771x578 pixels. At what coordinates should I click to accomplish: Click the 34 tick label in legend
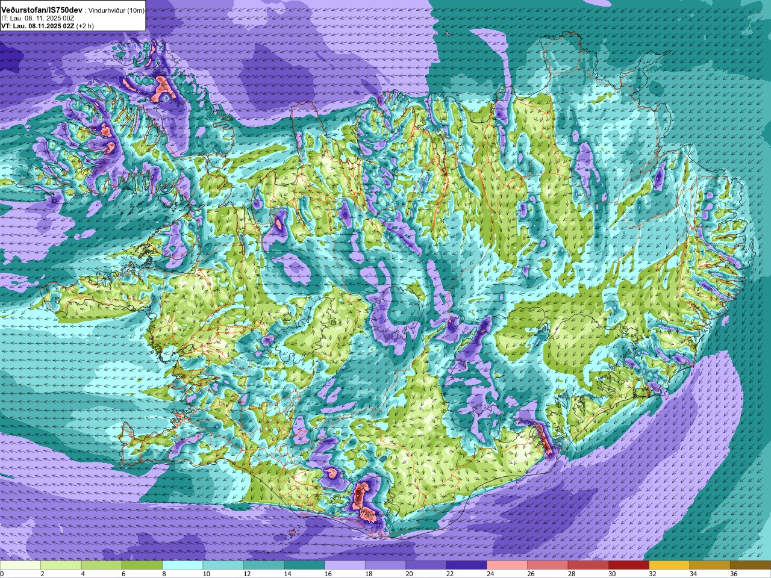(693, 574)
